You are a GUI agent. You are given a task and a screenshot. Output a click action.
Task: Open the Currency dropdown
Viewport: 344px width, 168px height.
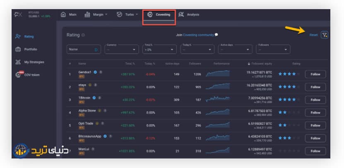[122, 49]
